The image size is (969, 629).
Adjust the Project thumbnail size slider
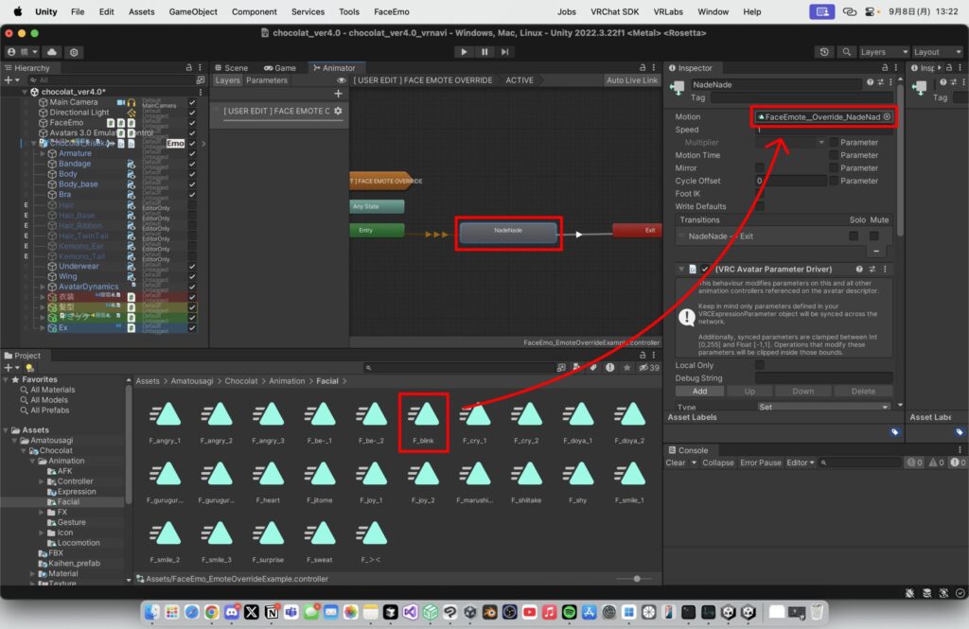(636, 578)
